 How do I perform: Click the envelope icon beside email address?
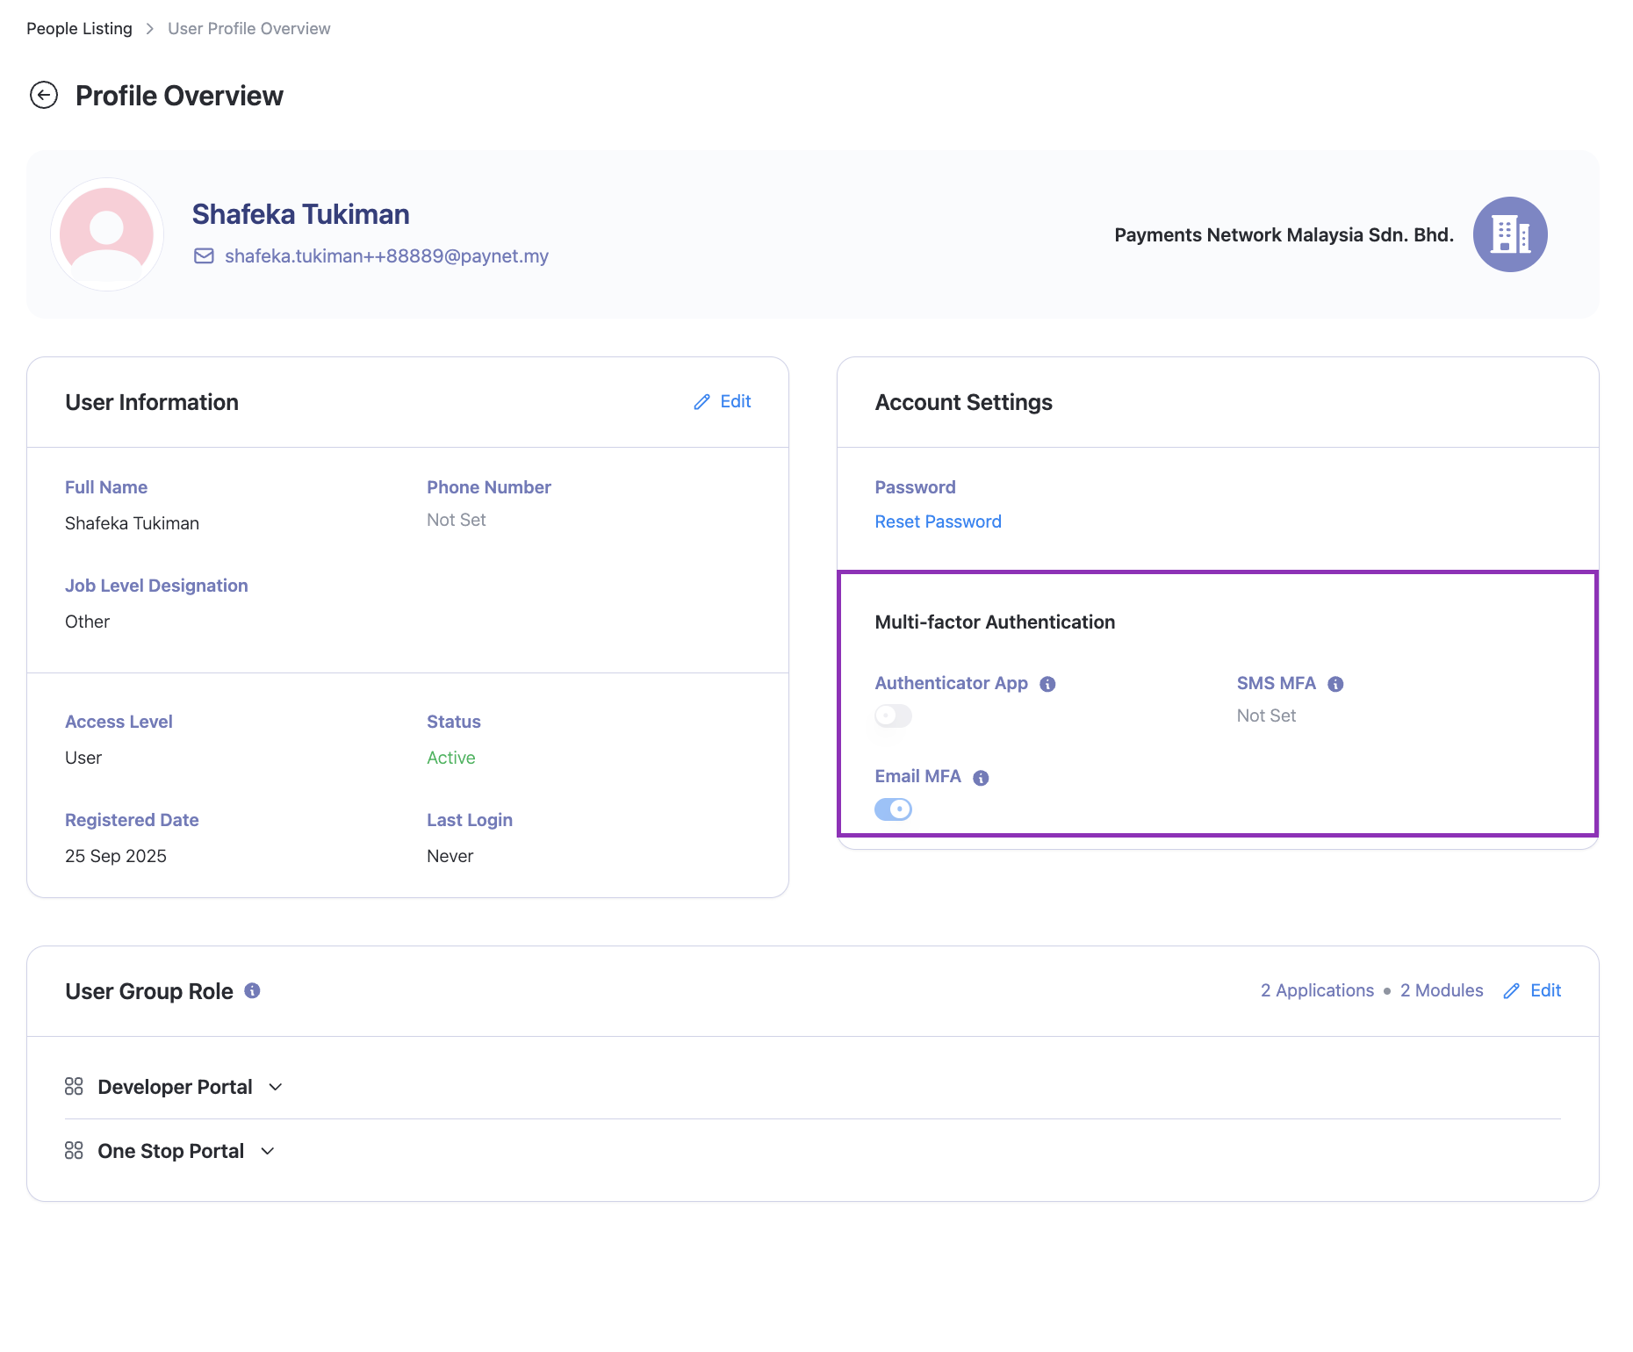204,256
